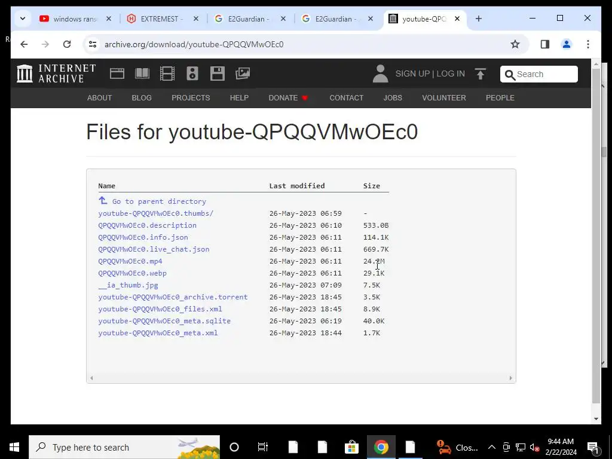Open youtube-QPQQVMwOEc0.thumbs/ folder link
This screenshot has height=459, width=612.
coord(156,213)
